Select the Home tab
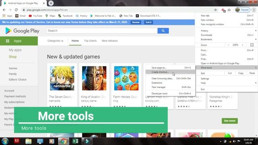The width and height of the screenshot is (258, 145). point(75,41)
